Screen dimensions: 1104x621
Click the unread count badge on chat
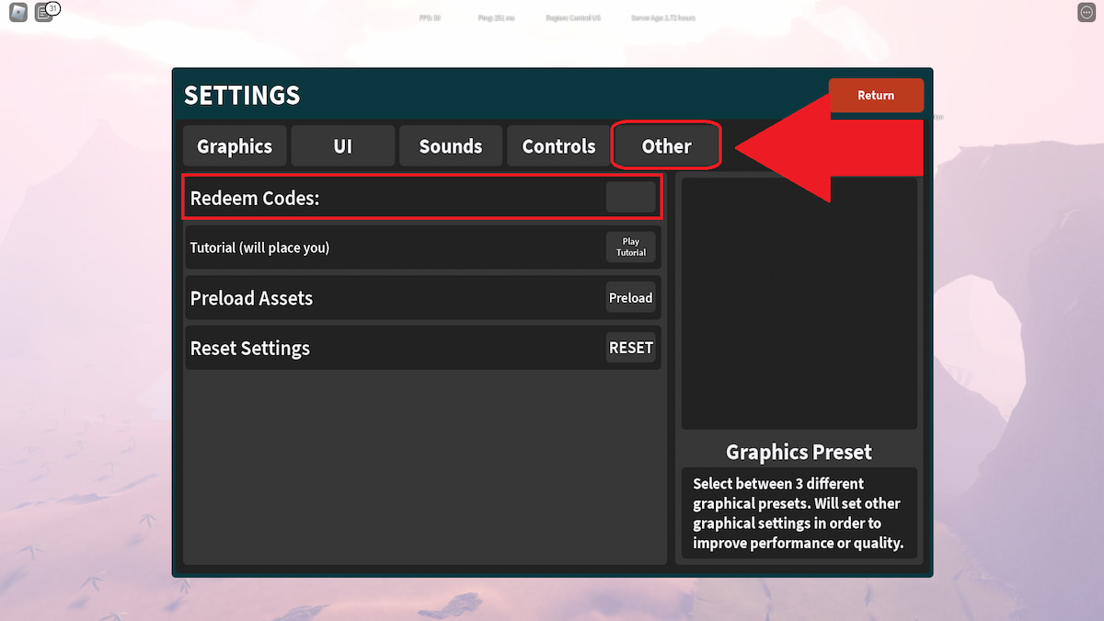[52, 6]
